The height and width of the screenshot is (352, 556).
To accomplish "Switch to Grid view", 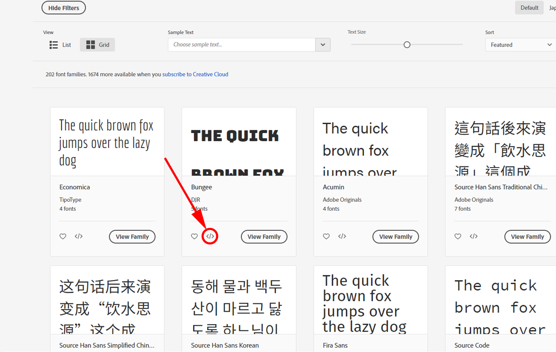I will point(97,45).
